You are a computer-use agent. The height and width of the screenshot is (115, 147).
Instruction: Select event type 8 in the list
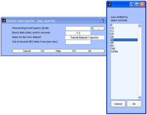(124, 25)
